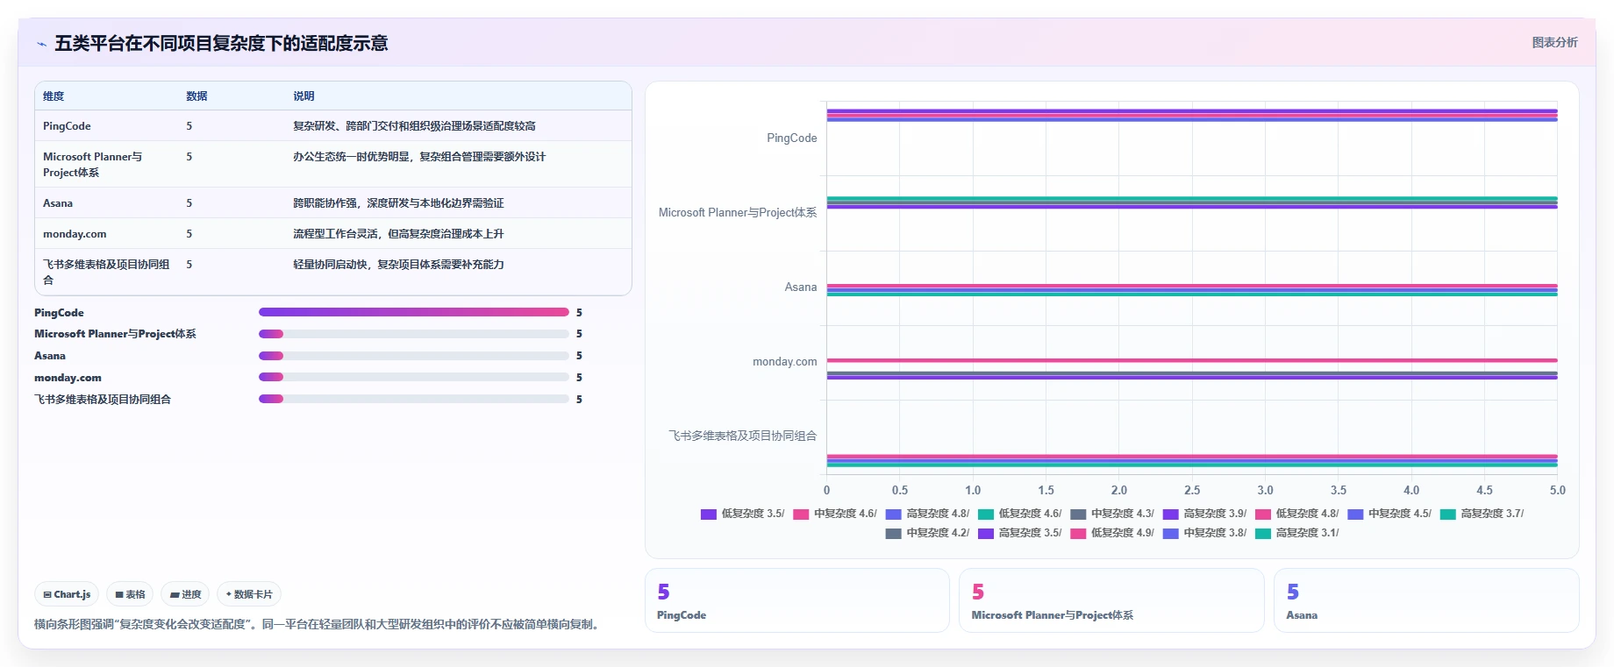Toggle legend entry 高复杂度 3.9/

click(1204, 514)
